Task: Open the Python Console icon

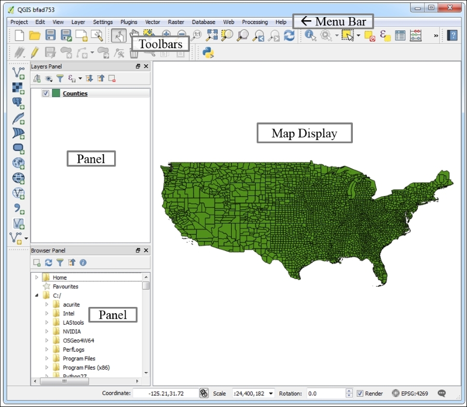Action: pyautogui.click(x=208, y=53)
